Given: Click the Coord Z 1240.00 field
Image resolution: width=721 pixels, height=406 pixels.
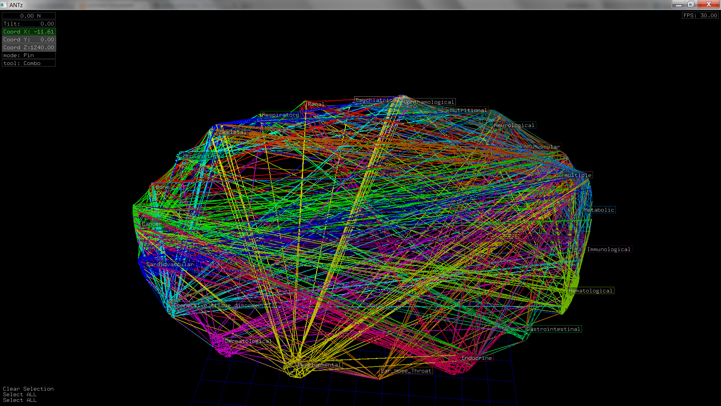Looking at the screenshot, I should [29, 47].
